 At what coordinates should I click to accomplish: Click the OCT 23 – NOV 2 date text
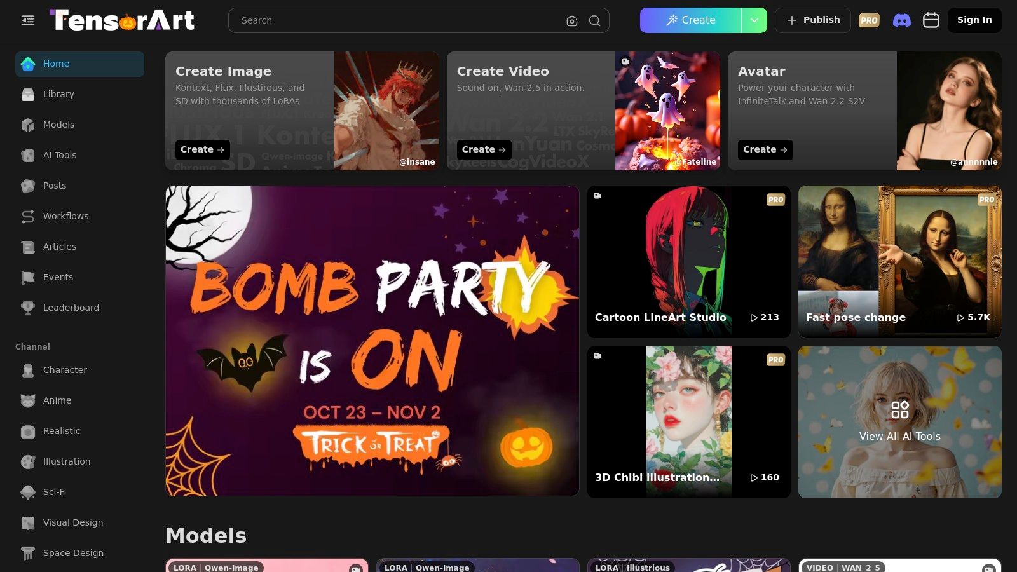372,412
